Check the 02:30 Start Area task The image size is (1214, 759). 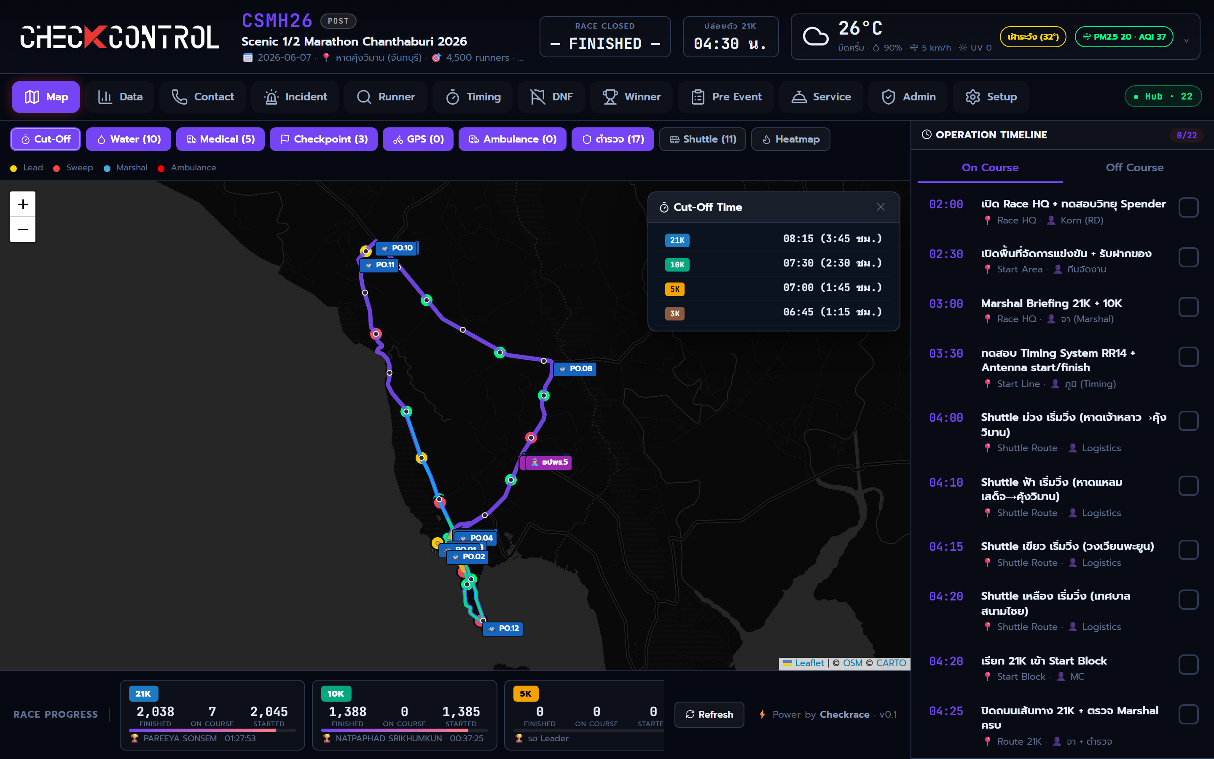tap(1188, 257)
